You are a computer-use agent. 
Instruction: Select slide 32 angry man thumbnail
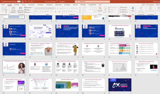coord(40,49)
